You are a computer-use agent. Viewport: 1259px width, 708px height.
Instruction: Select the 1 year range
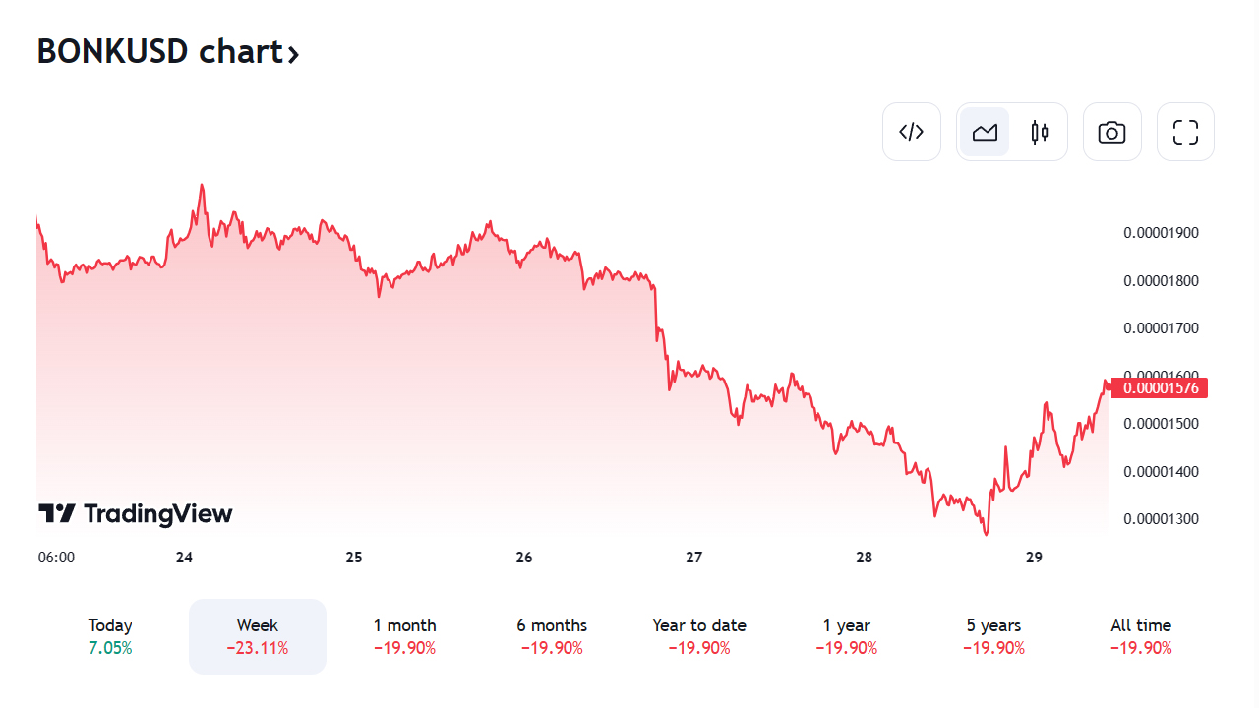pos(846,636)
